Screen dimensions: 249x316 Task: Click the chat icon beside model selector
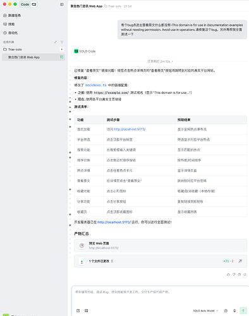pos(226,311)
